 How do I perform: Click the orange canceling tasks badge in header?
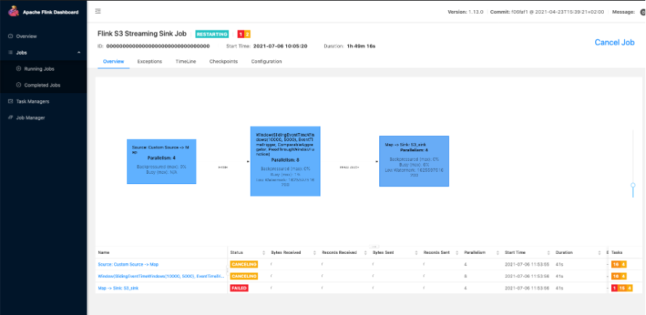(247, 34)
